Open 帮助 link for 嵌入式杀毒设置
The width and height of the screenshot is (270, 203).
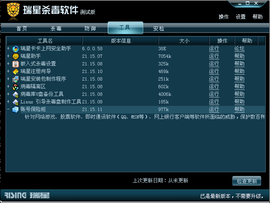pyautogui.click(x=239, y=64)
